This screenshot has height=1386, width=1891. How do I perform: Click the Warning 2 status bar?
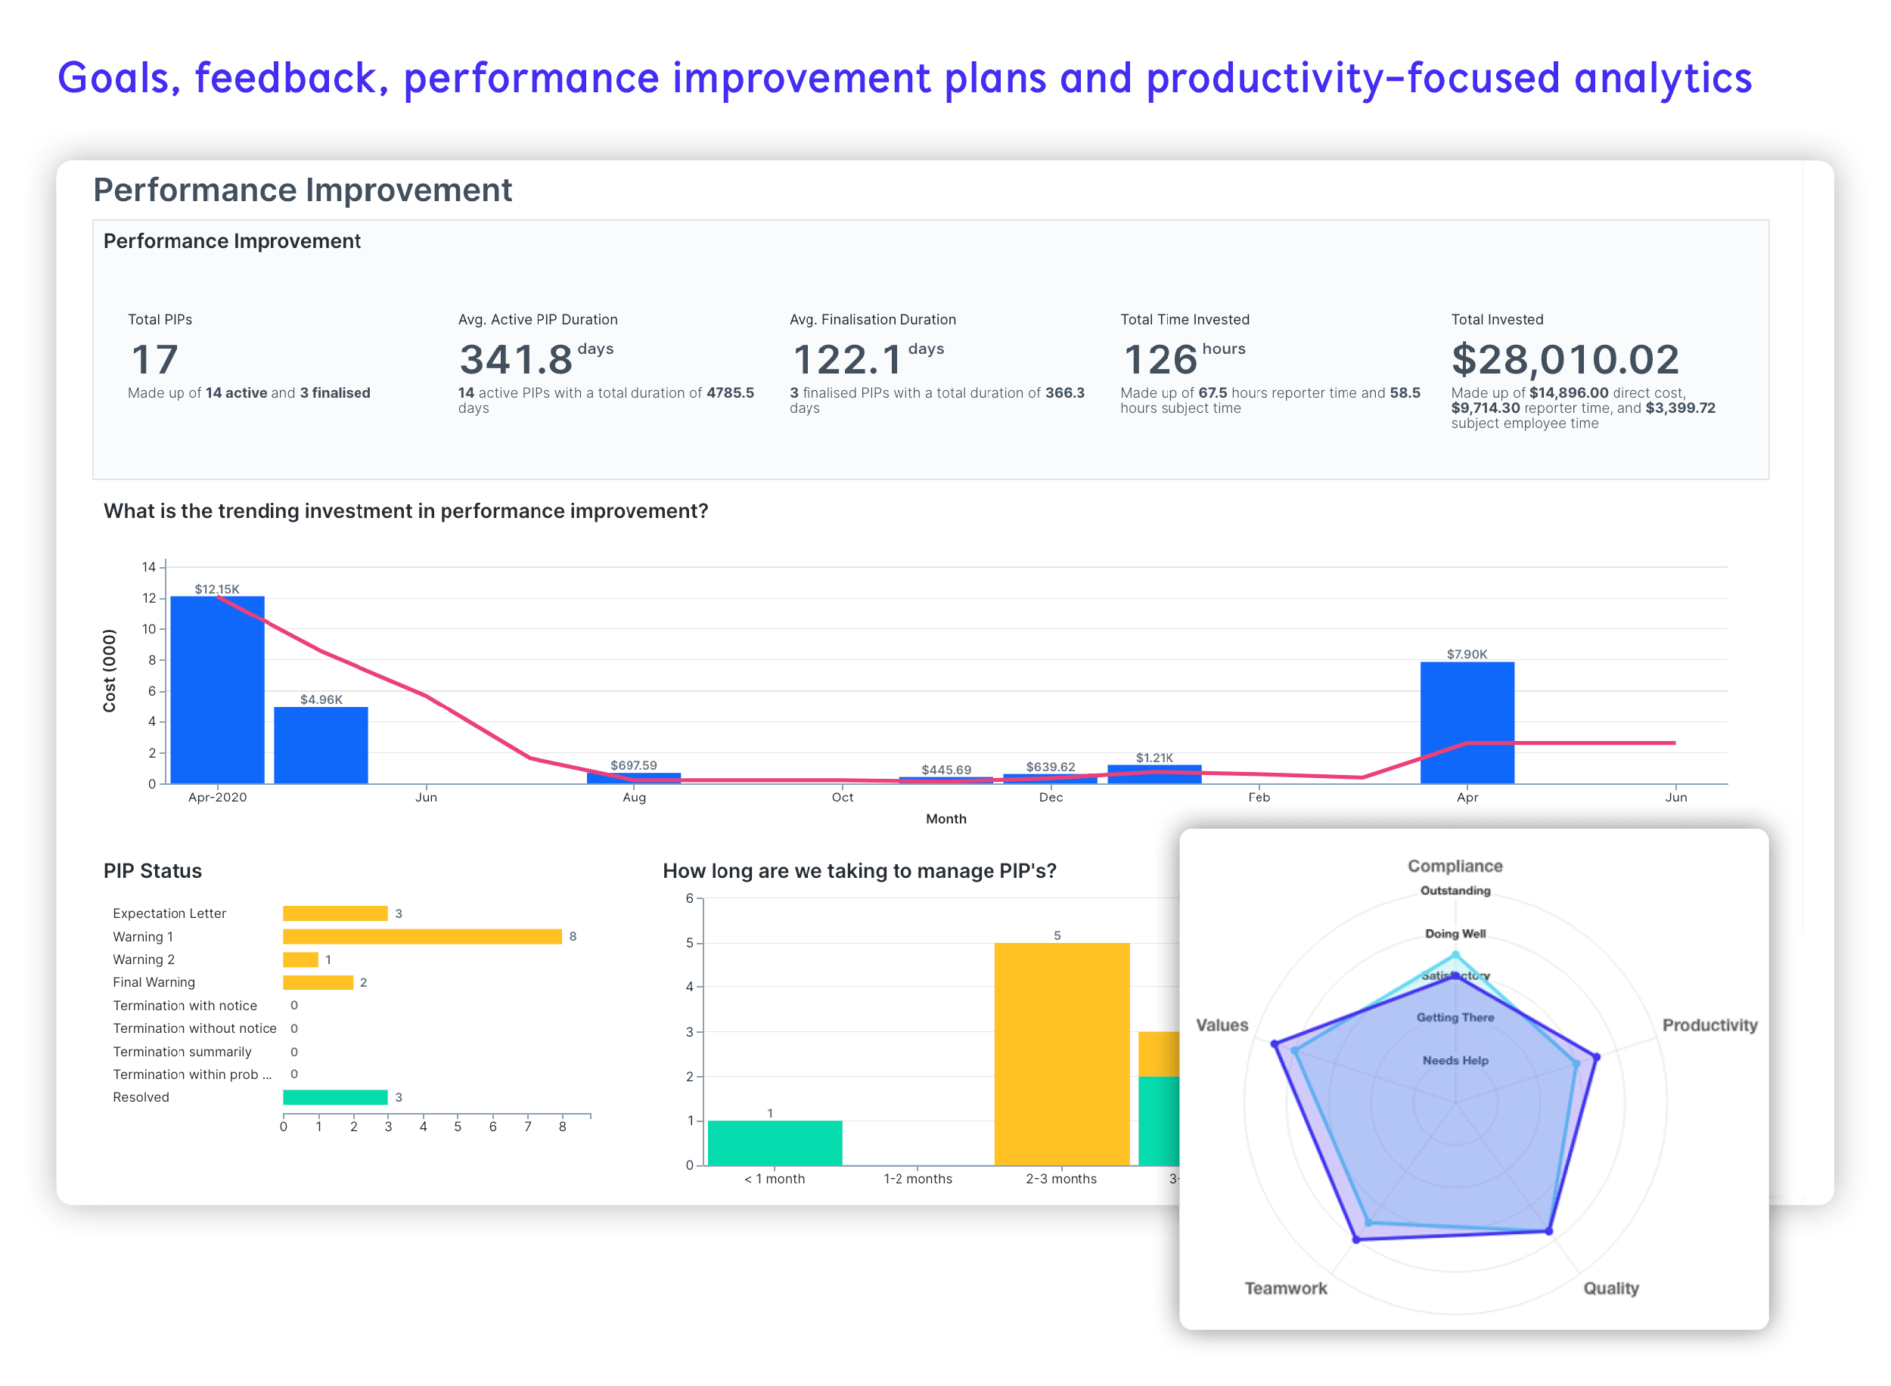pos(300,960)
